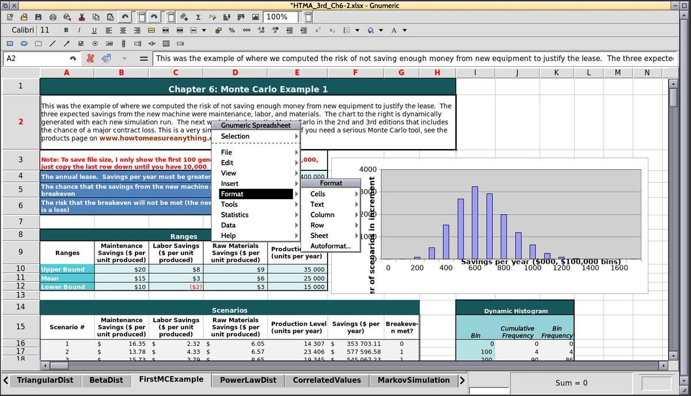Select the arrow drawing tool
This screenshot has width=691, height=396.
[67, 43]
